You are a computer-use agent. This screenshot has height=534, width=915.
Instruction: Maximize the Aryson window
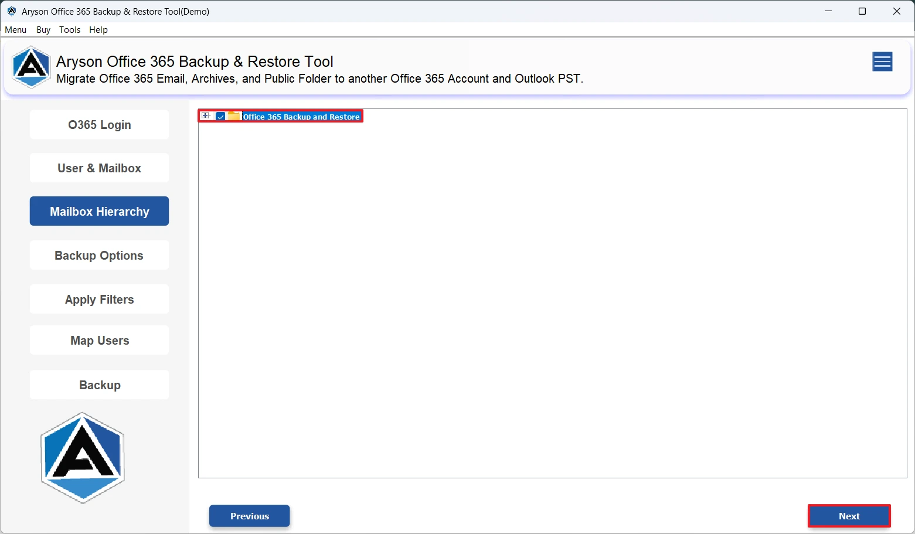coord(862,11)
